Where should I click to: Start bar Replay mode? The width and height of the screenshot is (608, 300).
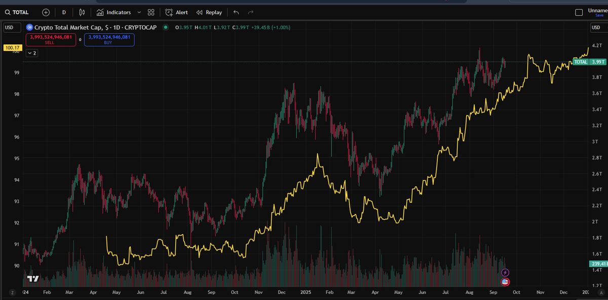(x=209, y=12)
